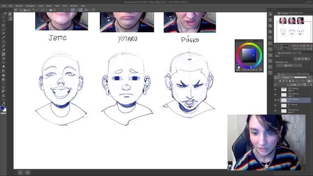Open the Animation menu
The image size is (313, 176).
30,6
